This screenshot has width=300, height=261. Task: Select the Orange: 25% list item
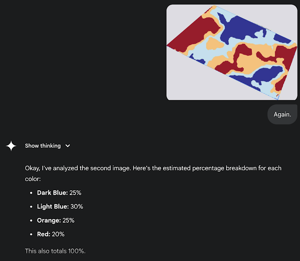point(56,220)
